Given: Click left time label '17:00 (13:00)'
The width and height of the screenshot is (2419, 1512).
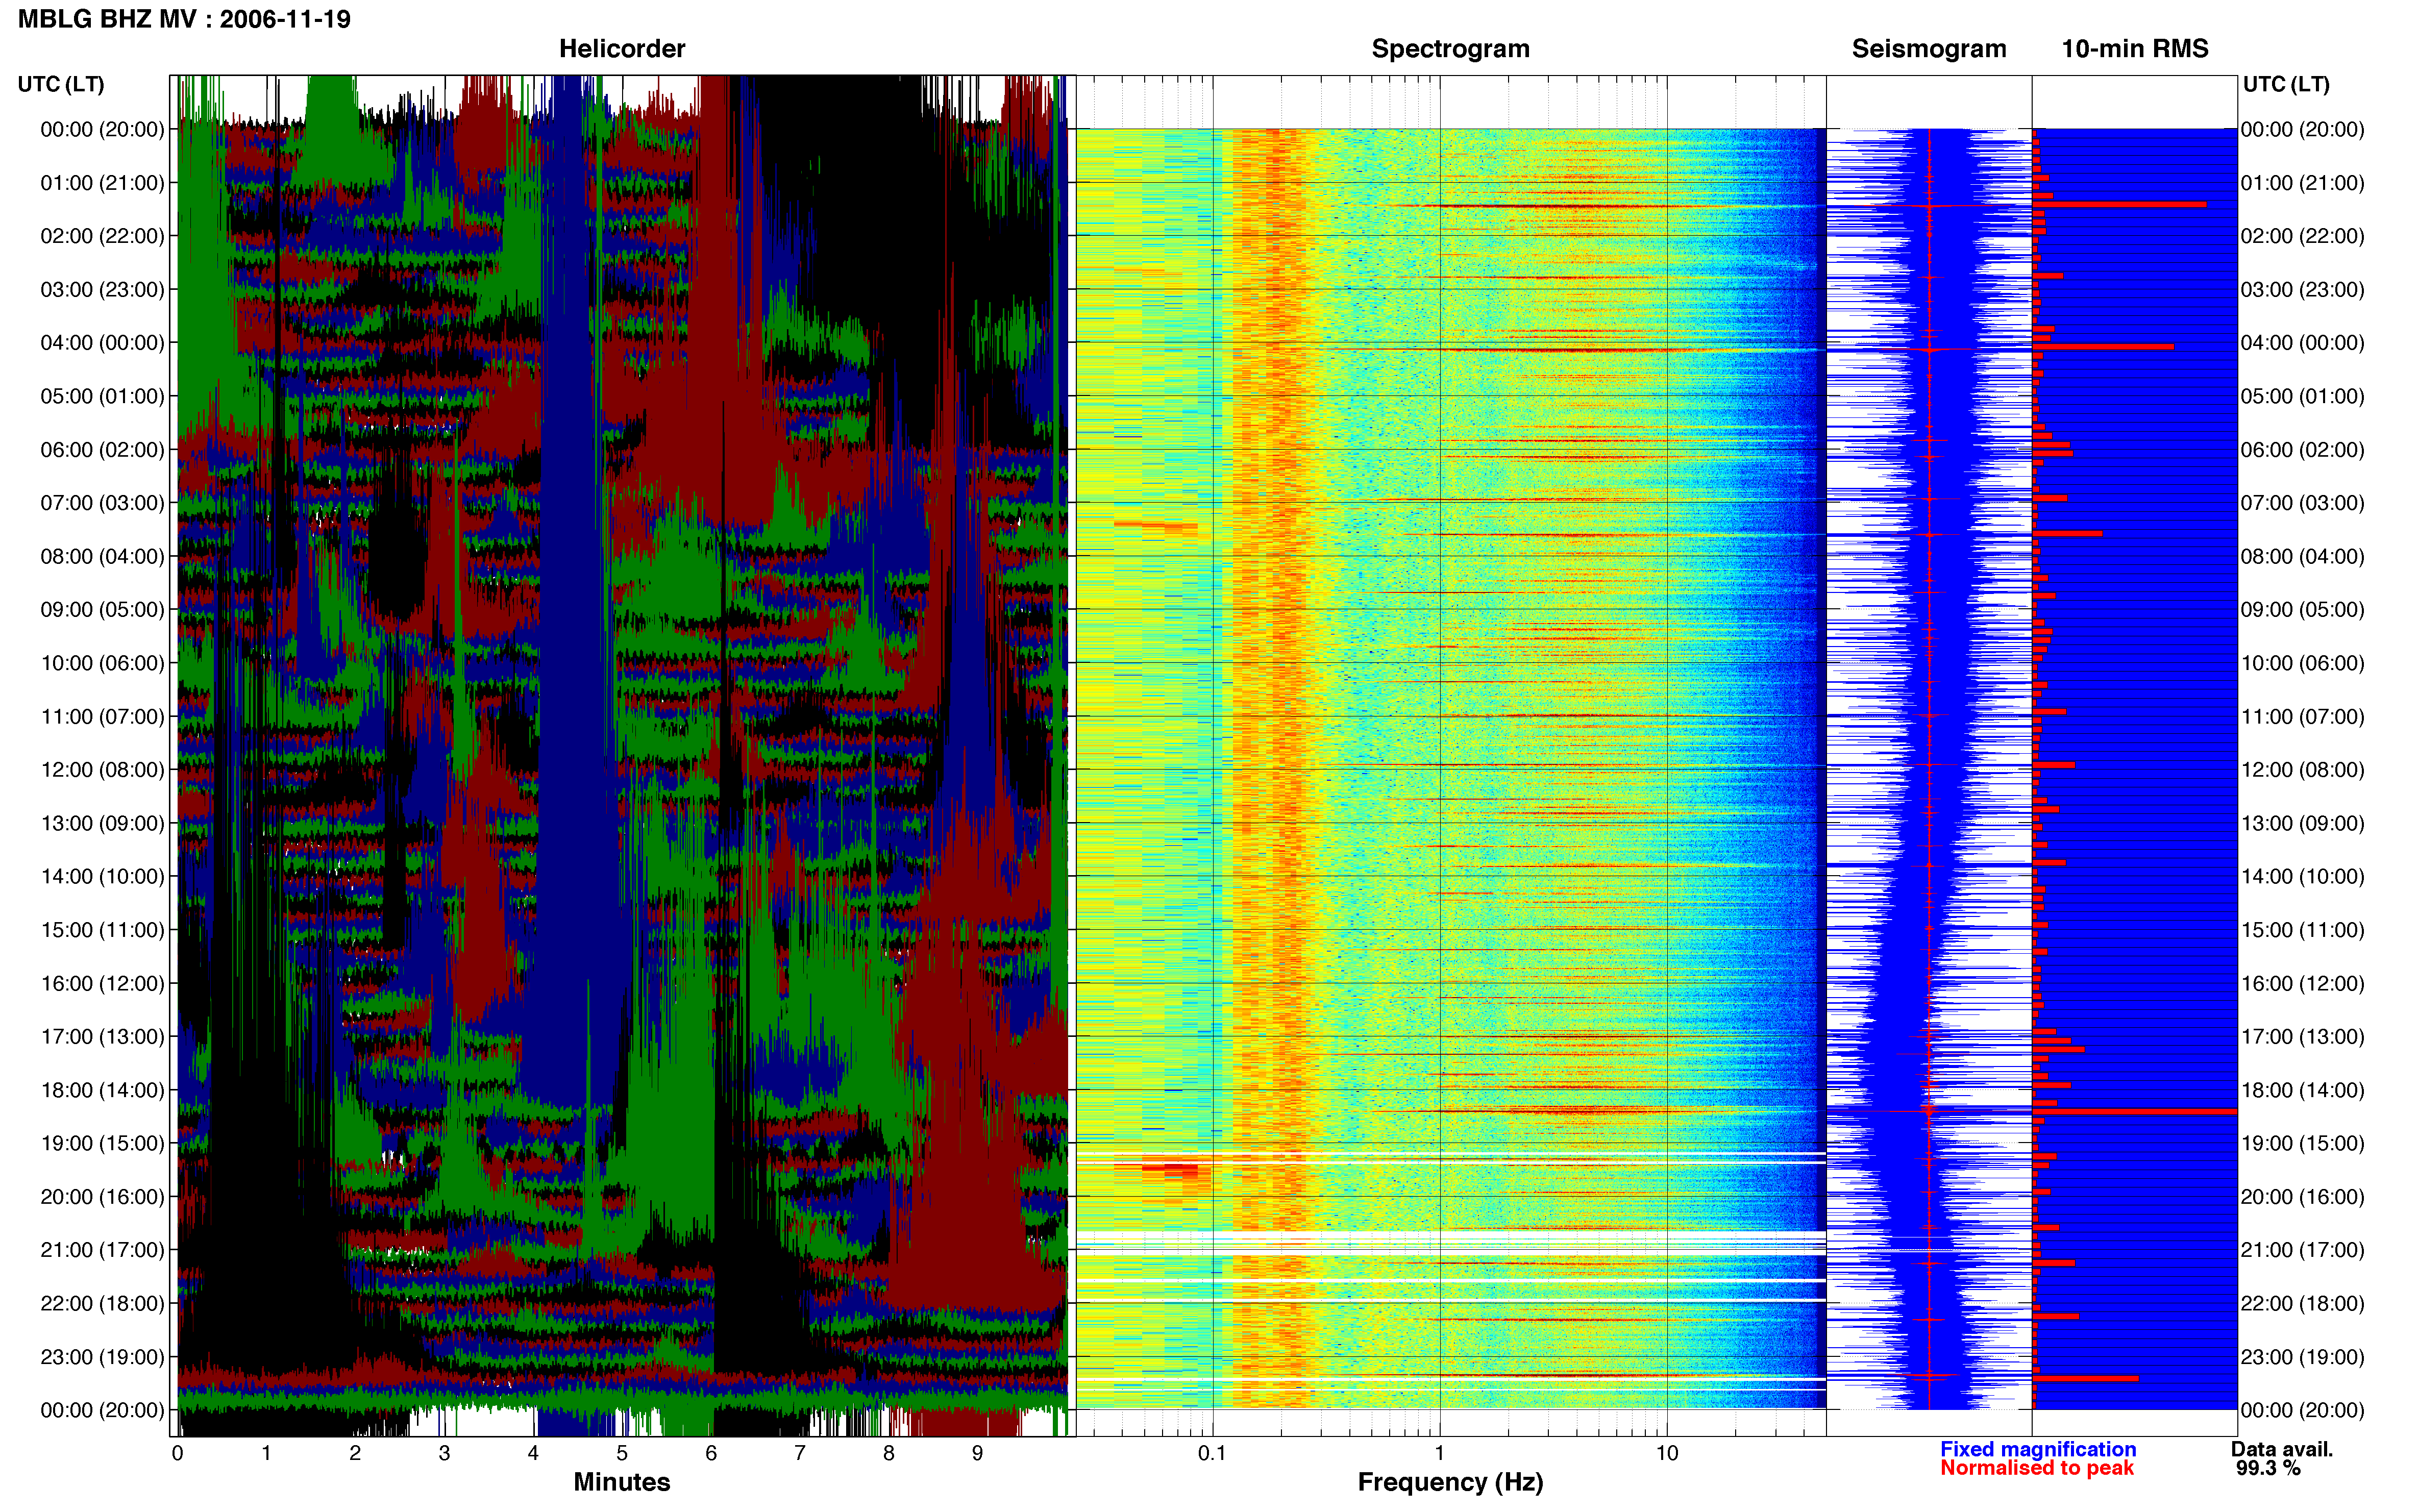Looking at the screenshot, I should tap(102, 1037).
